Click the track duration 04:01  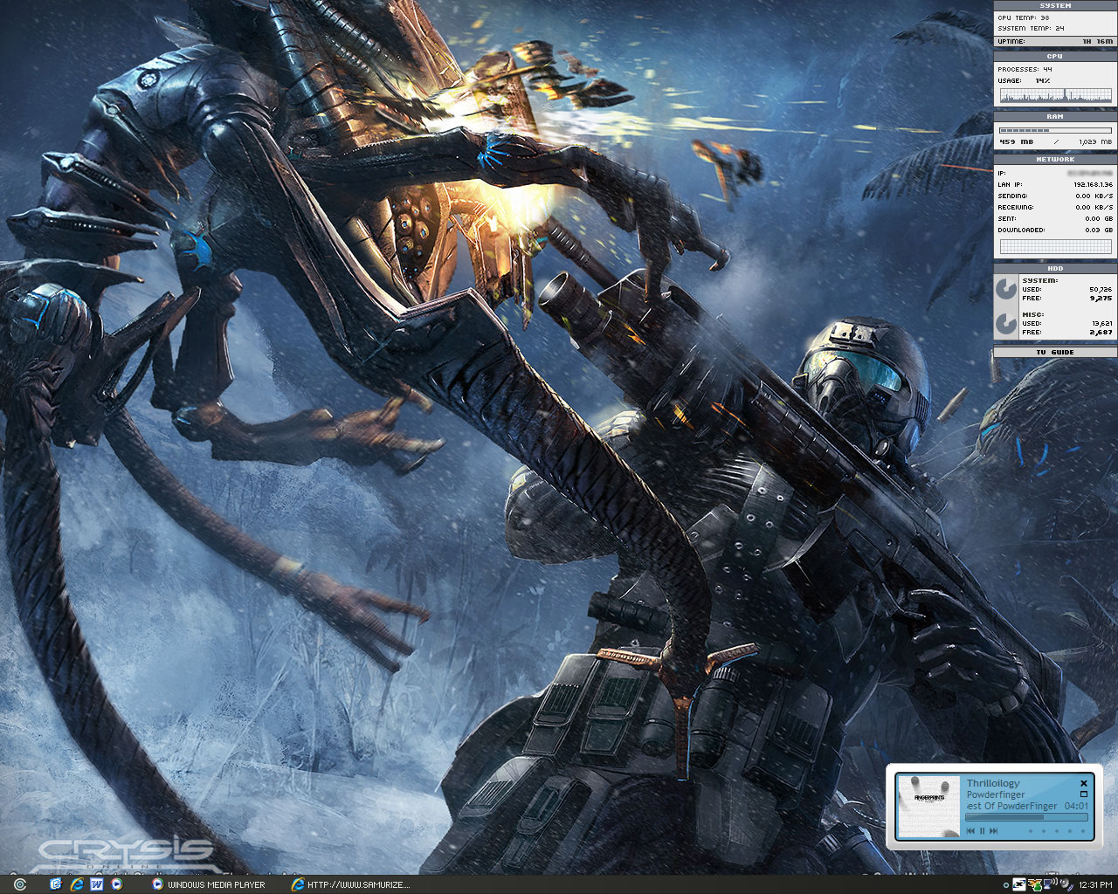[x=1076, y=806]
